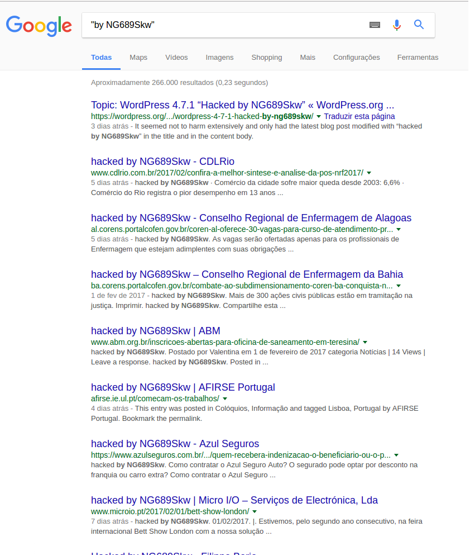Viewport: 470px width, 555px height.
Task: Open Micro I/O Serviços de Electrónica result
Action: [234, 500]
